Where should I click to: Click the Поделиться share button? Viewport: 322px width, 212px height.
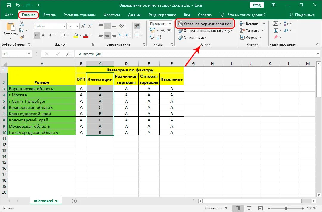point(302,15)
